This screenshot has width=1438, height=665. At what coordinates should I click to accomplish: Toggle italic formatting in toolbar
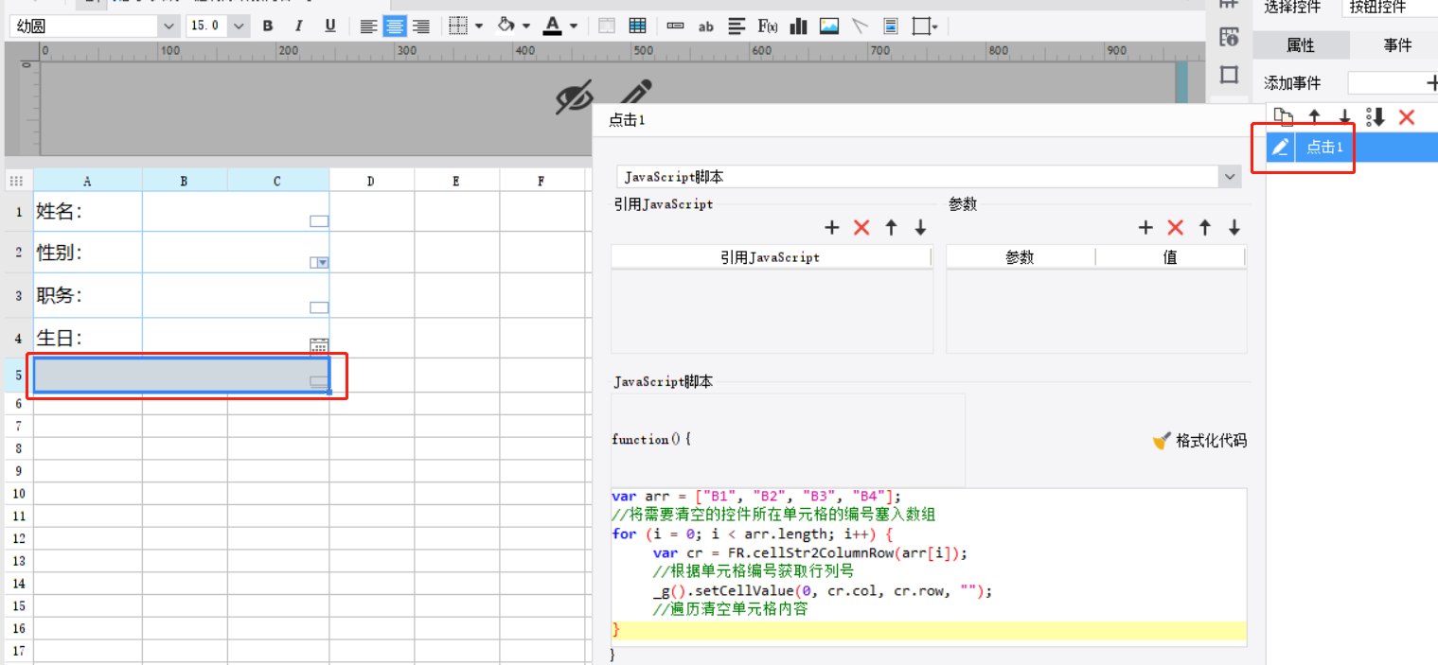tap(299, 26)
